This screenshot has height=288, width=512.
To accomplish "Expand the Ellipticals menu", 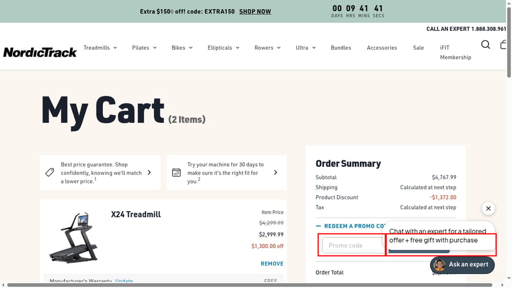I will [223, 47].
